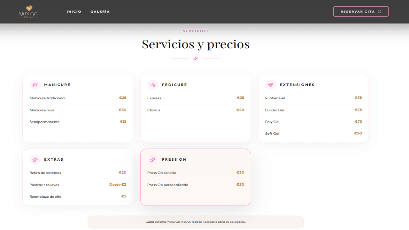
Task: Click the Extras card heading
Action: coord(54,159)
